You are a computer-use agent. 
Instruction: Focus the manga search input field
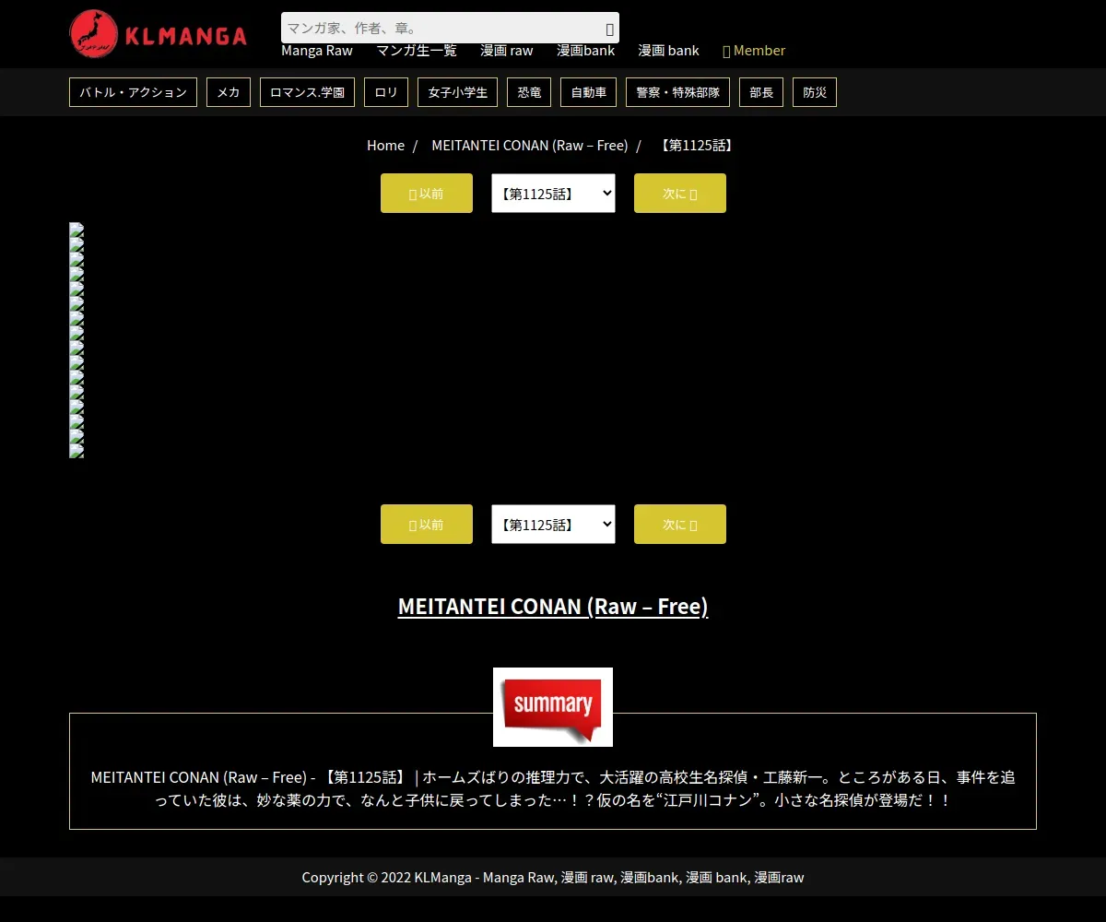coord(450,28)
